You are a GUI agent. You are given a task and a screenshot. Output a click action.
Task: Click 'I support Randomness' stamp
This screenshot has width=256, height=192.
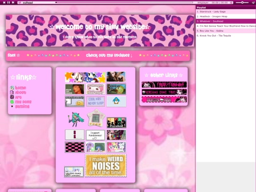tap(95, 135)
